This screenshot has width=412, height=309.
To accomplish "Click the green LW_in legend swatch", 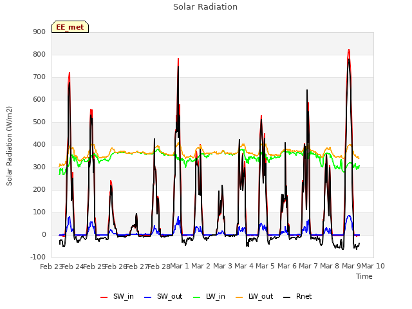I will pos(197,297).
